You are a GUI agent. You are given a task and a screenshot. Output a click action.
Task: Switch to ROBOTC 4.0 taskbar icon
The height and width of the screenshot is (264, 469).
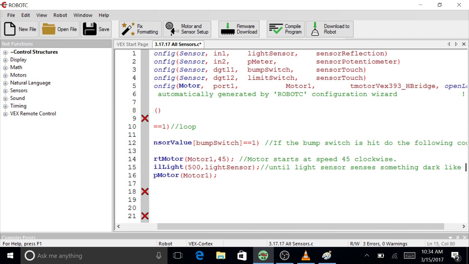[263, 256]
